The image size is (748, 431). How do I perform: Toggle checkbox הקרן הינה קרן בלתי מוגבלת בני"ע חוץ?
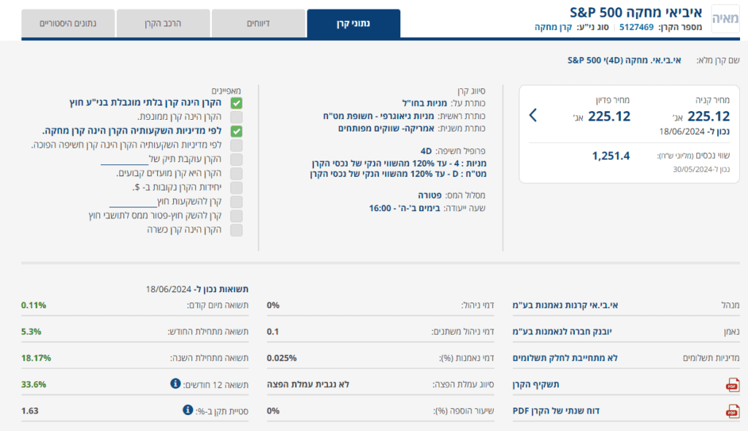(236, 103)
